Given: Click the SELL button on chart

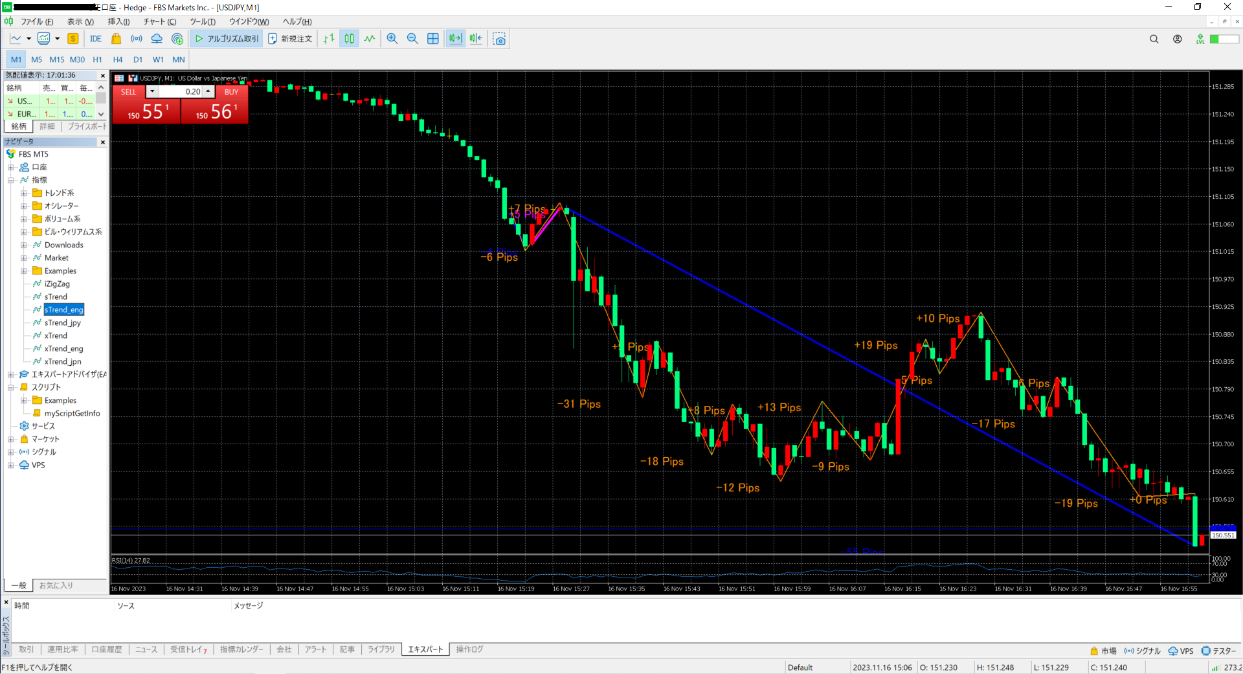Looking at the screenshot, I should (x=129, y=92).
